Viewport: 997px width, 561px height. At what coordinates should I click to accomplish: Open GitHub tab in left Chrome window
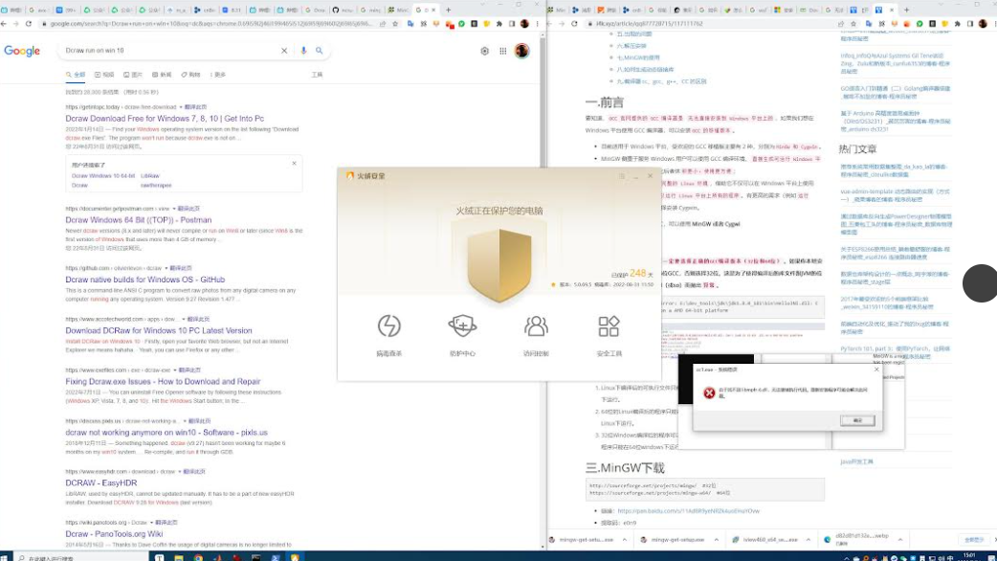point(343,10)
